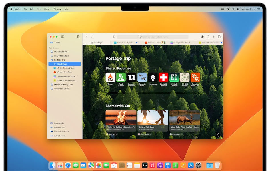Switch to Flora of the Precambi... tab
This screenshot has height=171, width=270.
pyautogui.click(x=209, y=43)
